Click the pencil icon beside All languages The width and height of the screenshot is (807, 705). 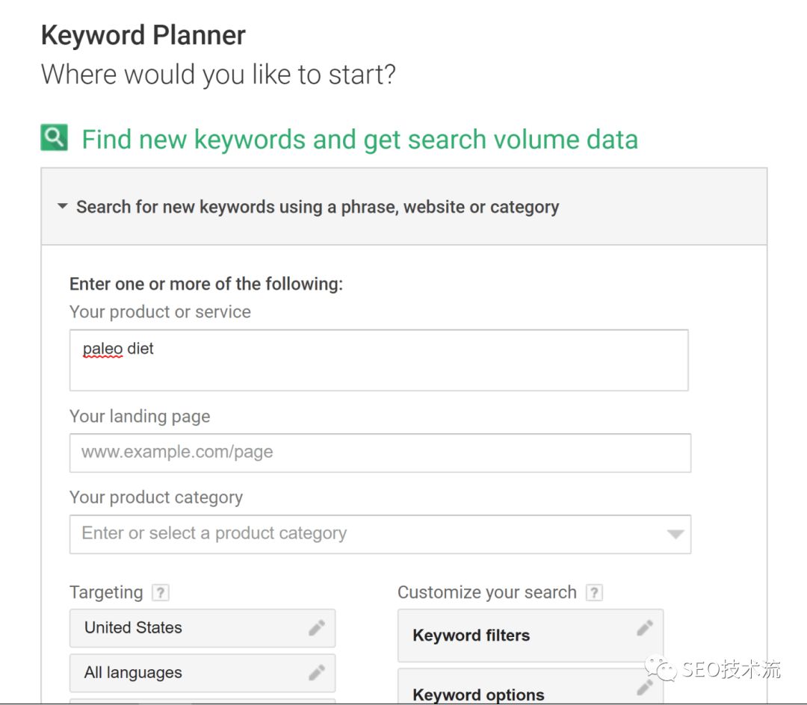[x=317, y=673]
